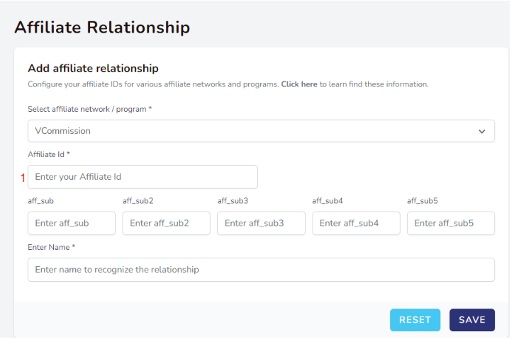This screenshot has width=514, height=344.
Task: Focus the aff_sub5 input field
Action: pyautogui.click(x=450, y=223)
